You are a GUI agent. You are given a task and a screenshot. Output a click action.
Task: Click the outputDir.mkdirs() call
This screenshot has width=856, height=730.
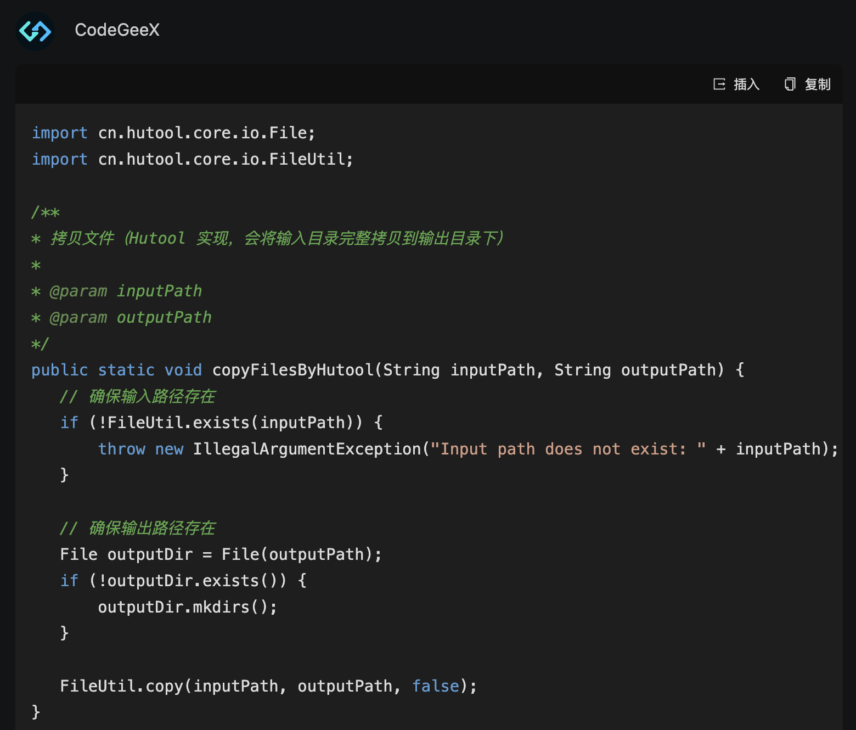(x=187, y=607)
